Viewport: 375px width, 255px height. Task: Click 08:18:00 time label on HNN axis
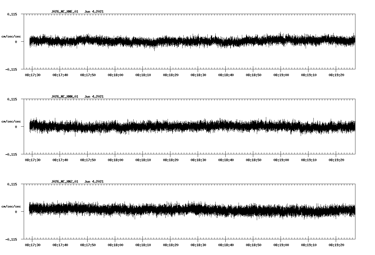[115, 160]
